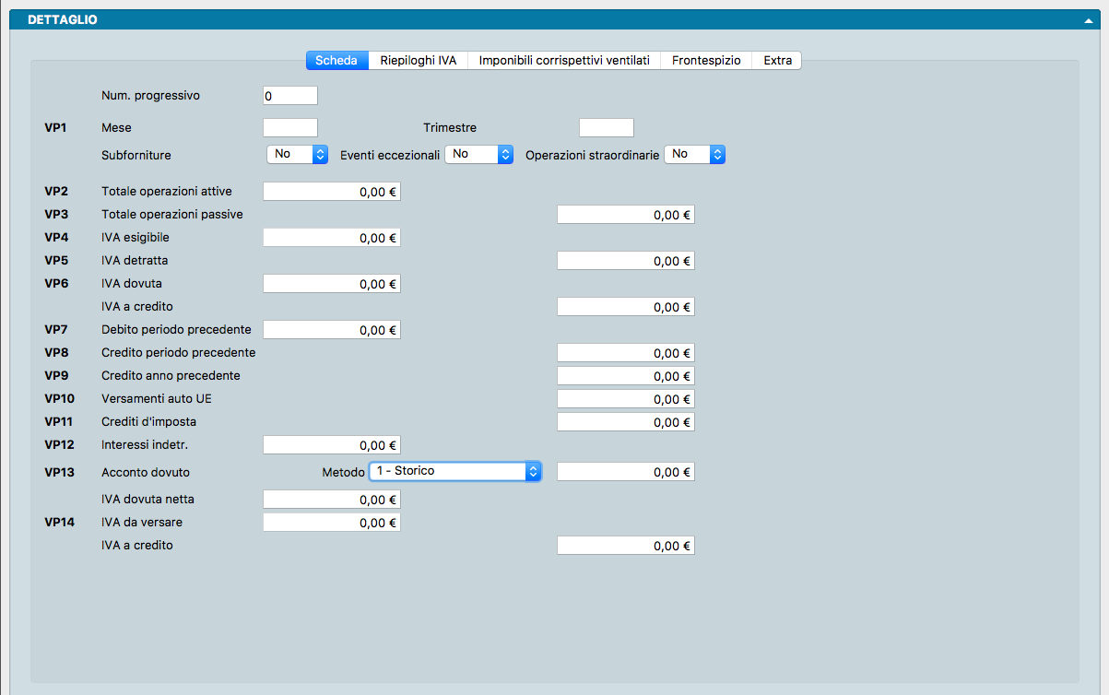Select the Scheda tab
The width and height of the screenshot is (1109, 695).
pyautogui.click(x=336, y=60)
